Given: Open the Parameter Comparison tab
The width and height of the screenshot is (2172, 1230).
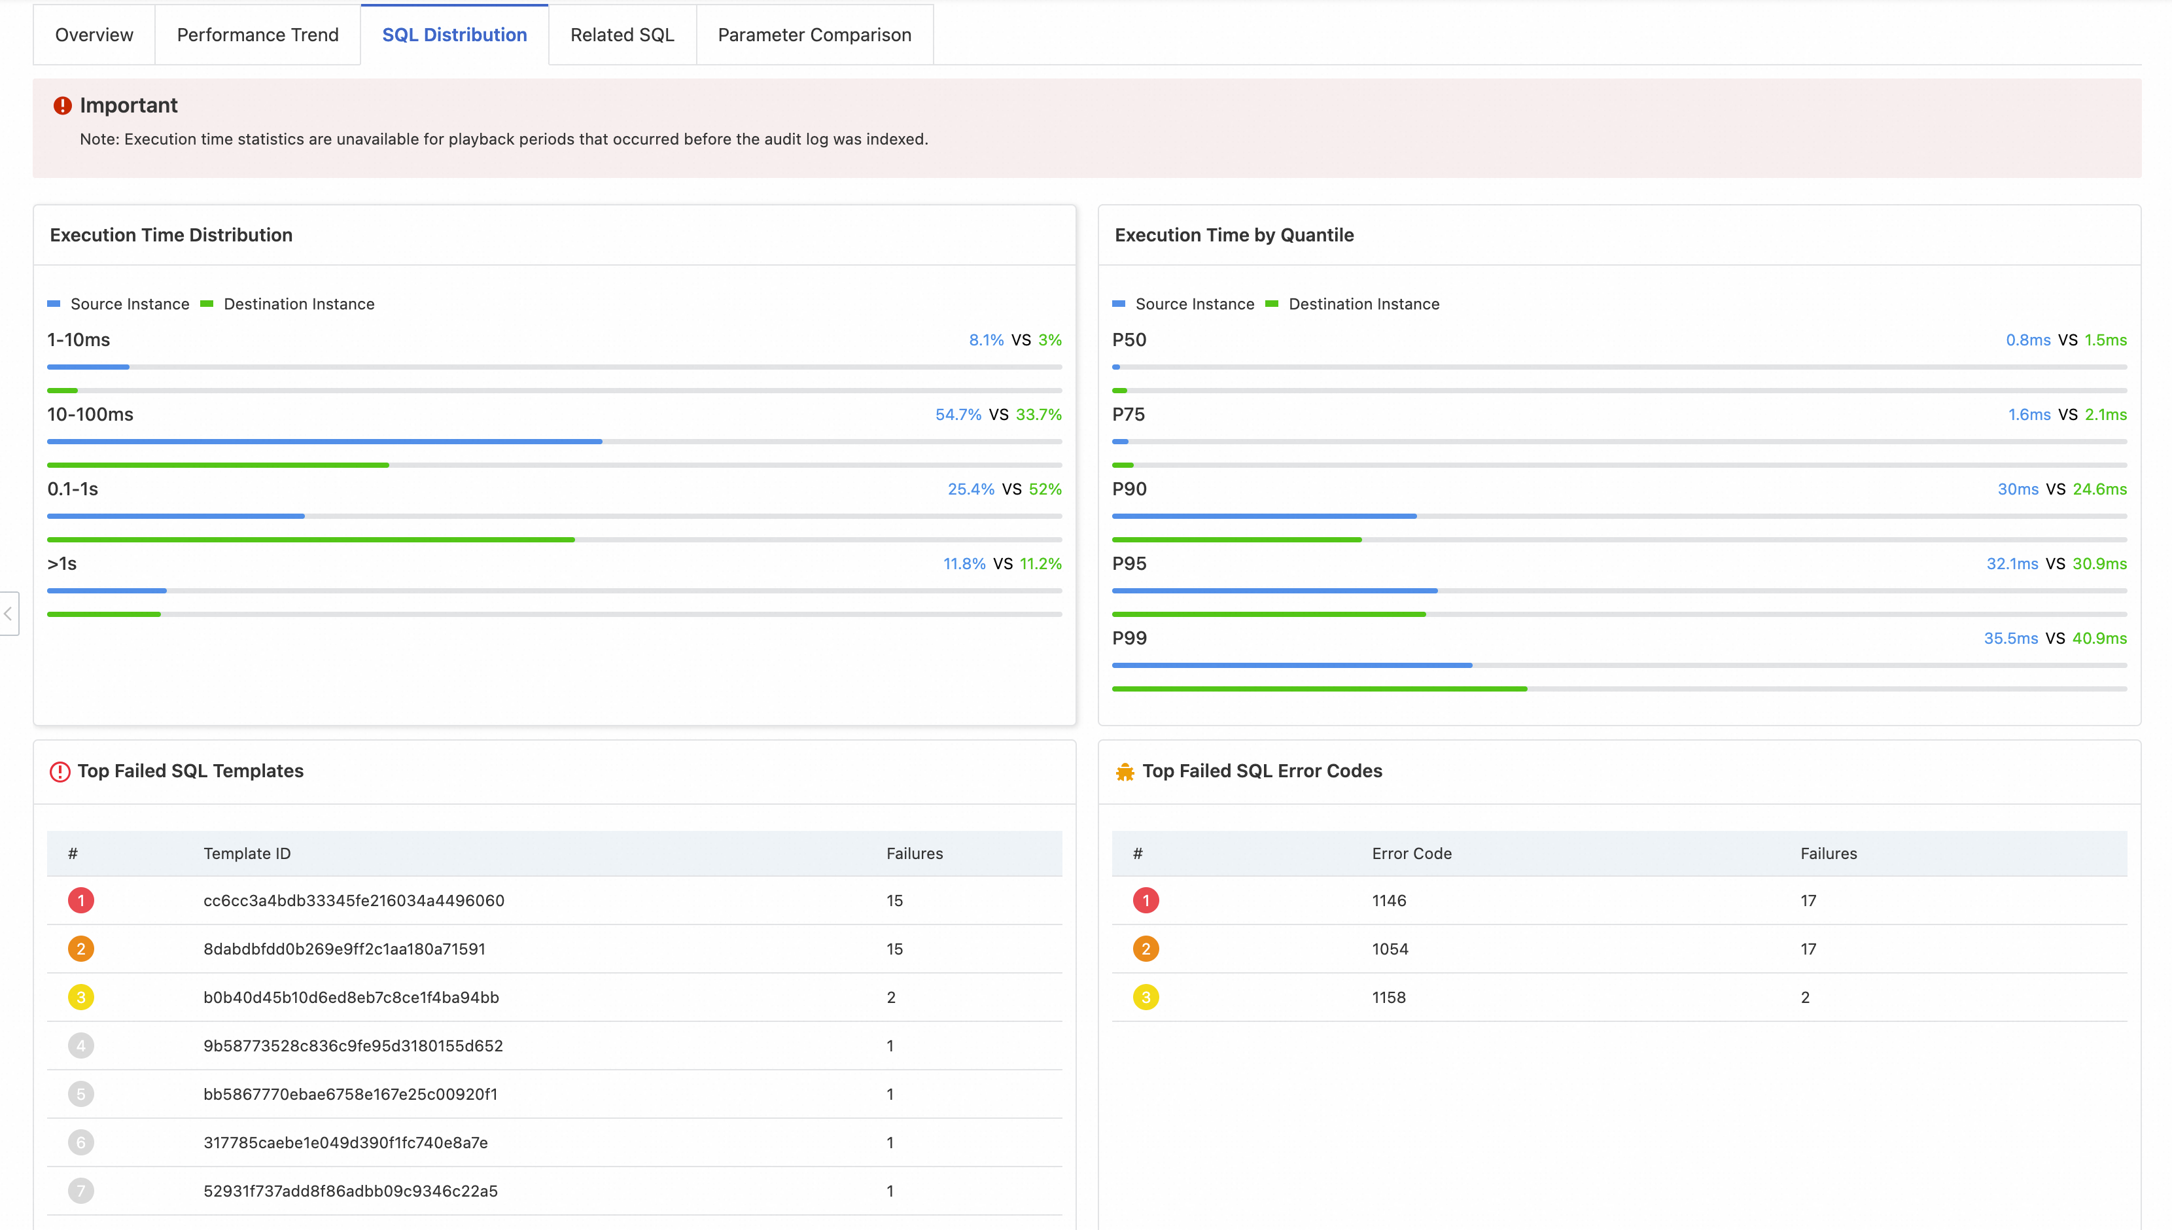Looking at the screenshot, I should coord(814,35).
